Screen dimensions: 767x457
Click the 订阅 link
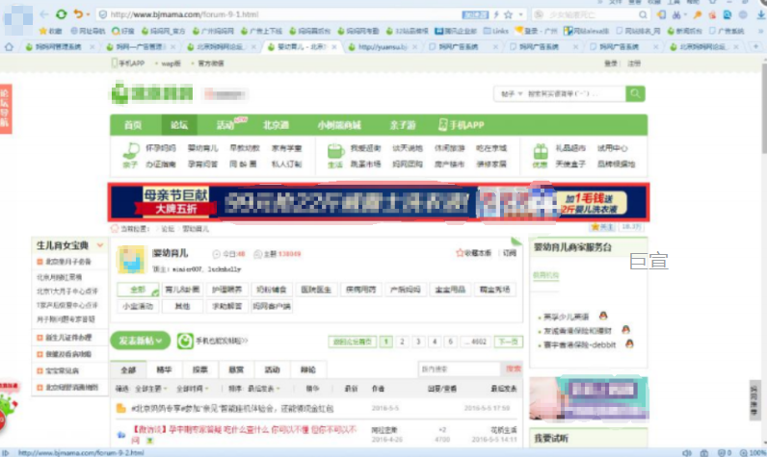(x=509, y=253)
